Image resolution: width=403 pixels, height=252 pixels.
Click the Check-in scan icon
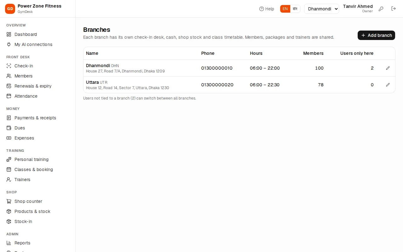(x=9, y=66)
